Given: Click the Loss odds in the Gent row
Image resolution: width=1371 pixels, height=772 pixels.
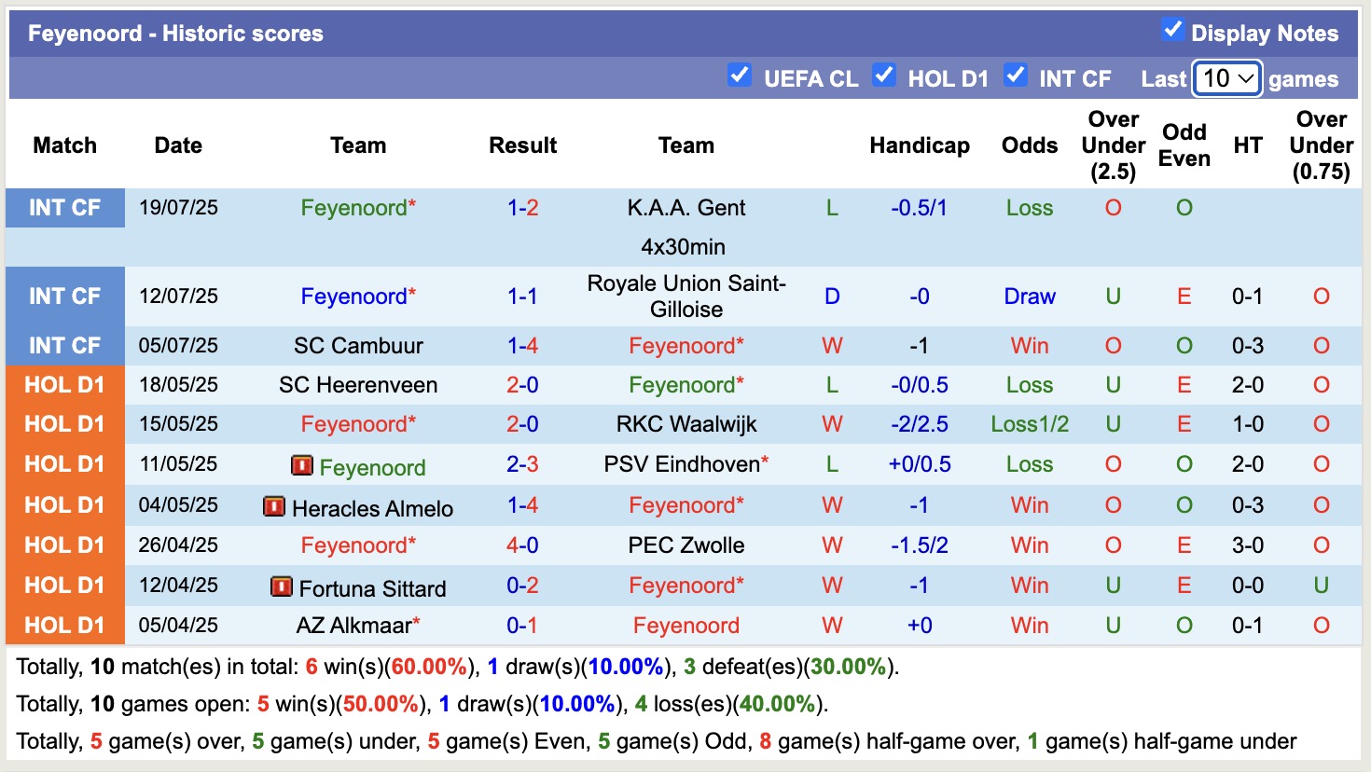Looking at the screenshot, I should tap(1029, 208).
